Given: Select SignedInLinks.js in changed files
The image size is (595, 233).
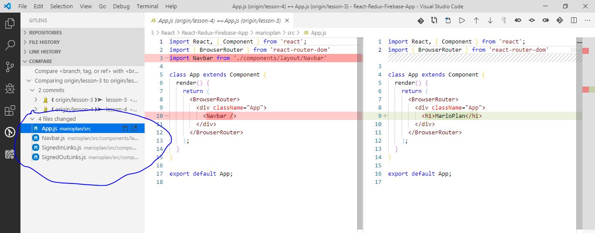Looking at the screenshot, I should click(x=83, y=147).
